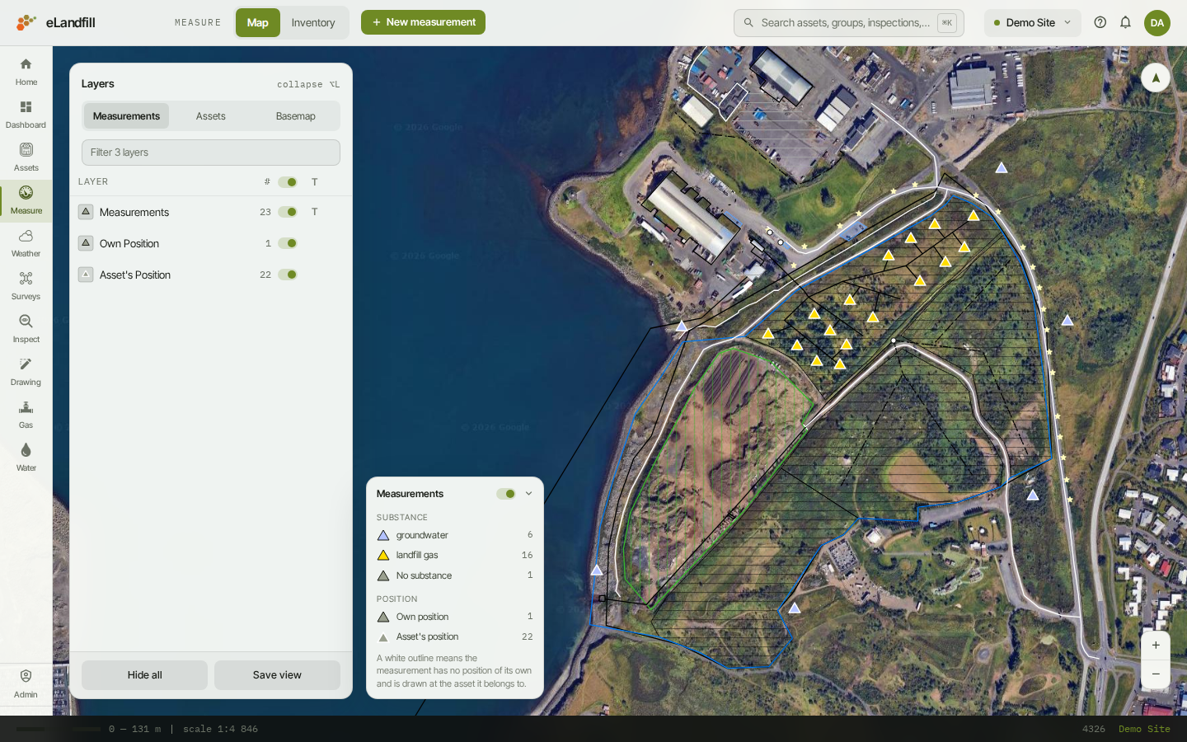Expand the Own Position layer symbol icon
The image size is (1187, 742).
pos(86,243)
